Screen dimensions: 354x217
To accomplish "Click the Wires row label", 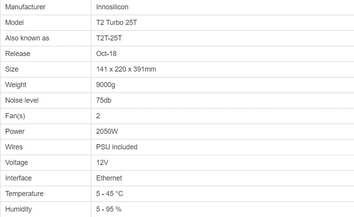I will pyautogui.click(x=14, y=147).
